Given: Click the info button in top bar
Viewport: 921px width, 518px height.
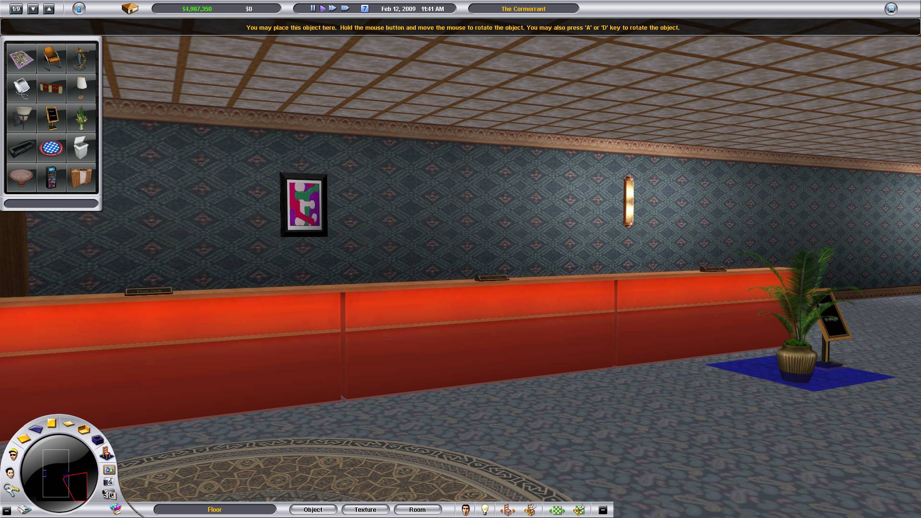Looking at the screenshot, I should pos(79,9).
